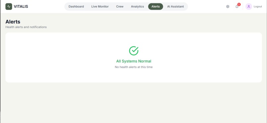Open settings via the gear icon
The image size is (267, 123).
pyautogui.click(x=228, y=7)
